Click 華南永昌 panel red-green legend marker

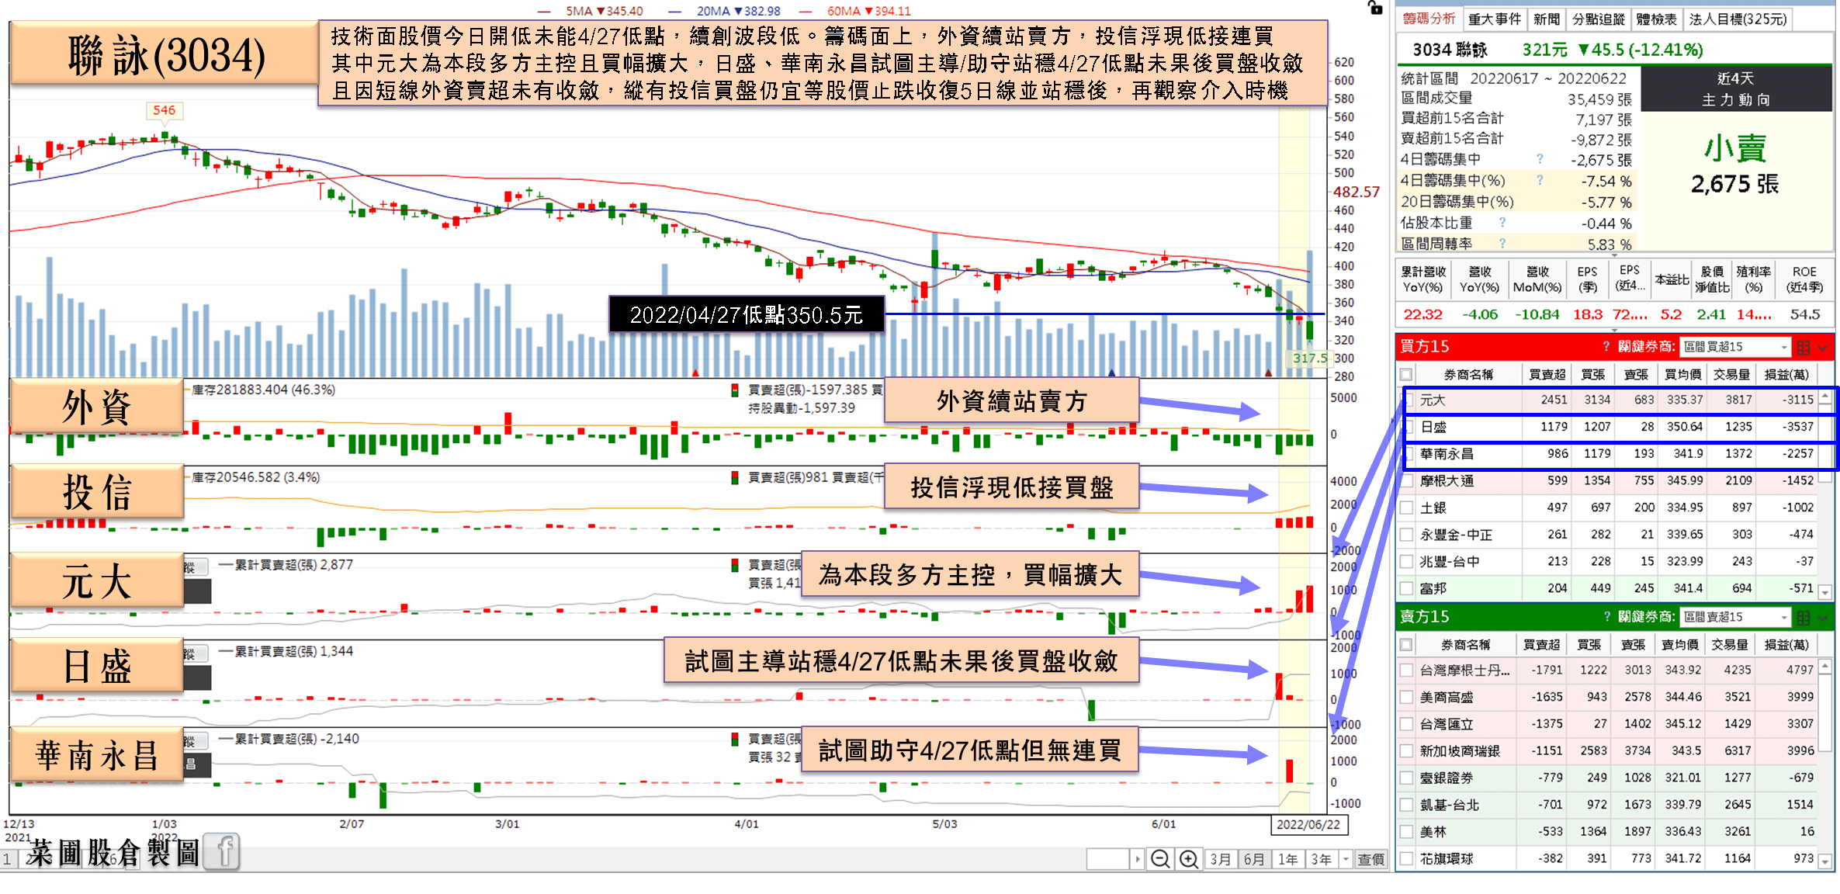click(734, 739)
